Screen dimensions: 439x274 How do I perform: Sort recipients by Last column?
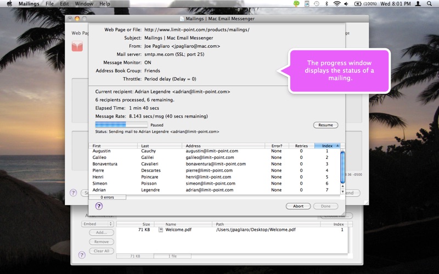tap(160, 146)
